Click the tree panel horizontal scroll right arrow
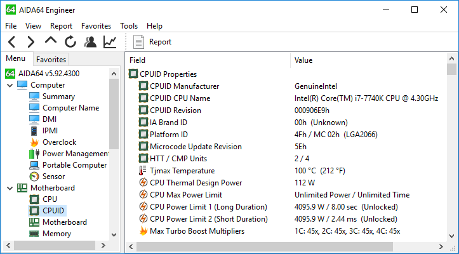459x254 pixels. click(x=103, y=246)
